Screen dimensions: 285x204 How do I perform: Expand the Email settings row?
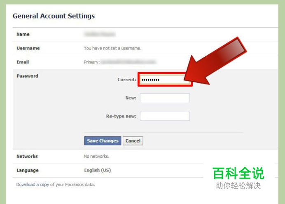(x=145, y=62)
